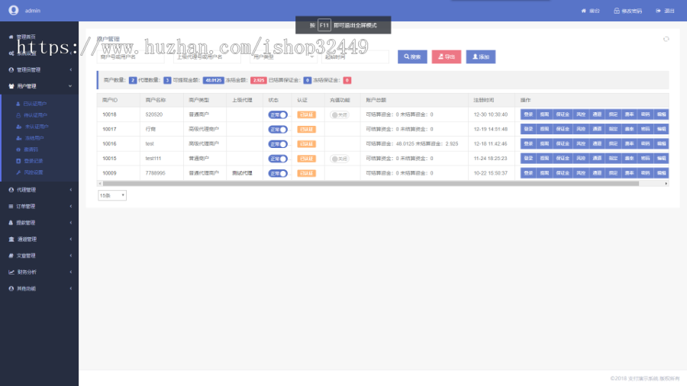Click the admin avatar icon

[14, 10]
